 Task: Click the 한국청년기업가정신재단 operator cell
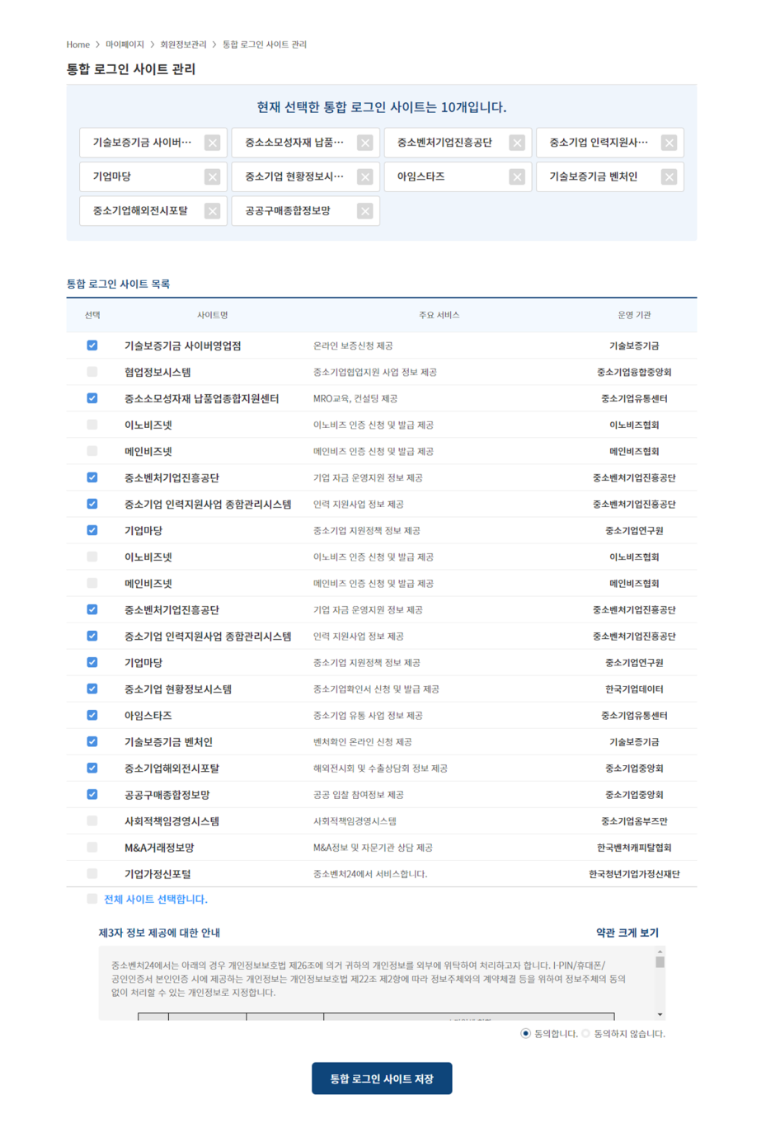click(x=634, y=873)
